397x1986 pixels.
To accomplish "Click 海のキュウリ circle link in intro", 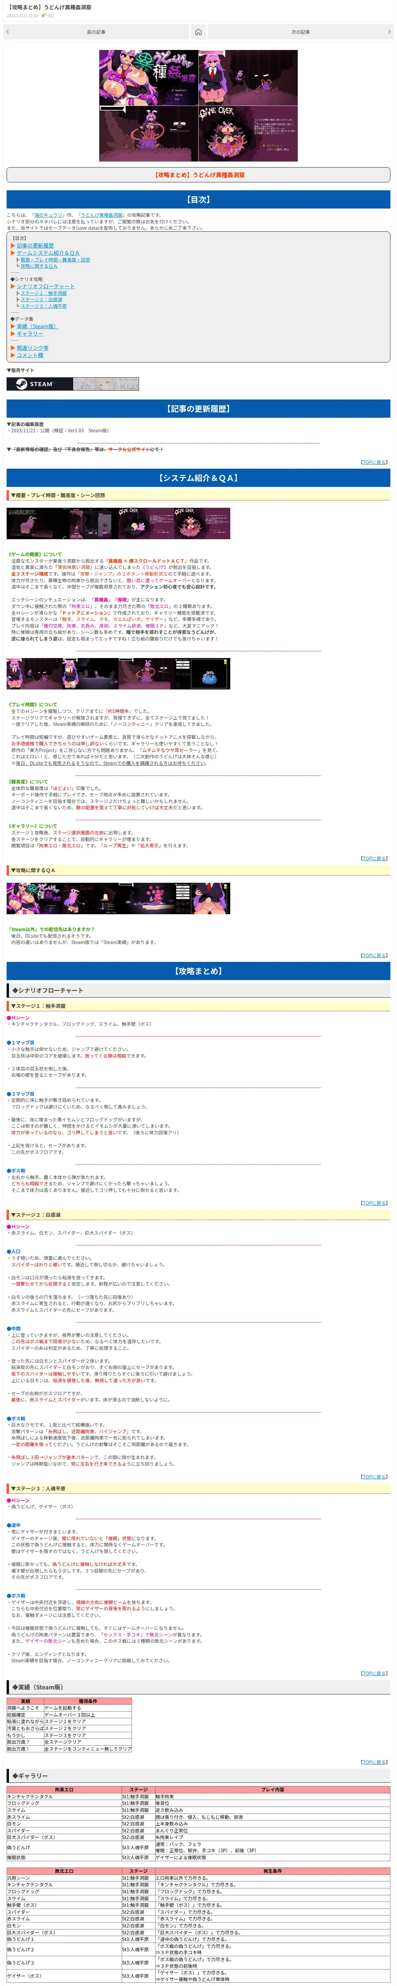I will click(x=49, y=215).
